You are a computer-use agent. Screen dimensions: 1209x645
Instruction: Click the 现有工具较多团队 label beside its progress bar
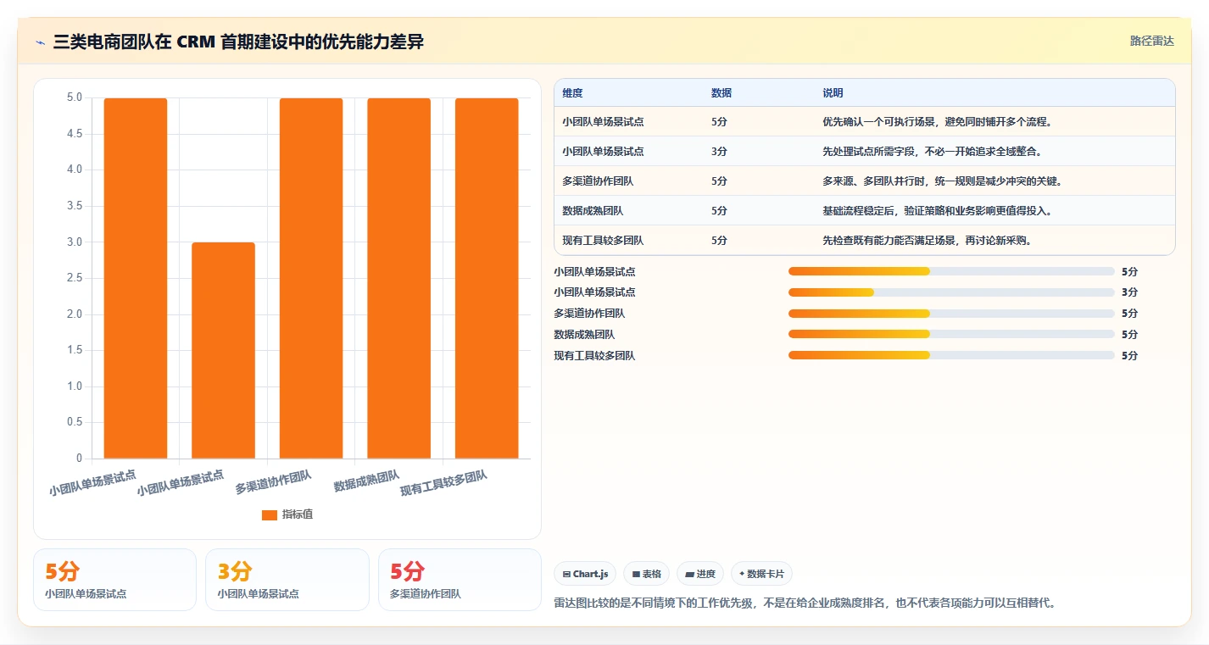(x=594, y=356)
